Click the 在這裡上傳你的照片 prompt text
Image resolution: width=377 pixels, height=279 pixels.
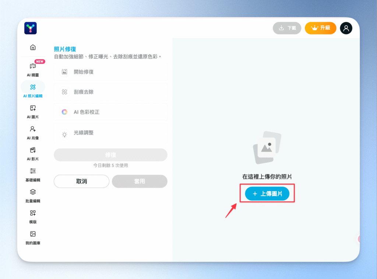267,177
